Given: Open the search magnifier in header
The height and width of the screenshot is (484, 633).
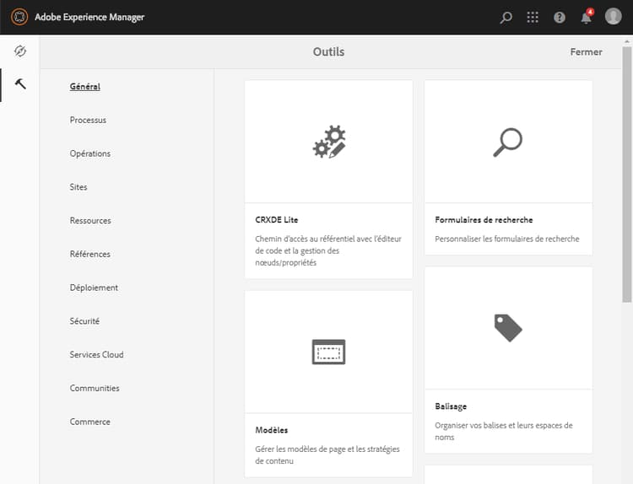Looking at the screenshot, I should click(506, 18).
